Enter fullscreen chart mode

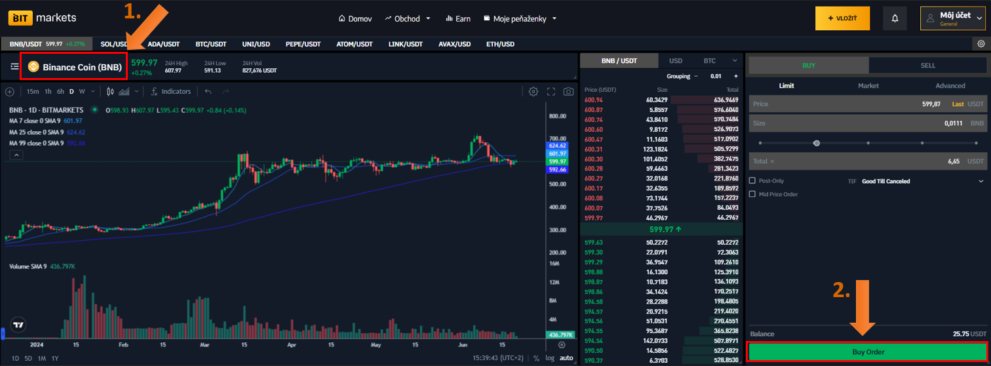(551, 92)
